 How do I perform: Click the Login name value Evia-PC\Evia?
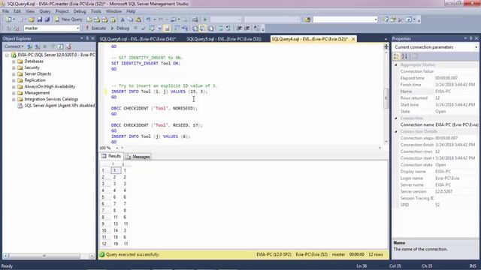click(x=447, y=178)
